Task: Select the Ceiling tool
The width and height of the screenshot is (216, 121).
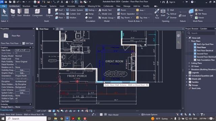Action: 60,14
